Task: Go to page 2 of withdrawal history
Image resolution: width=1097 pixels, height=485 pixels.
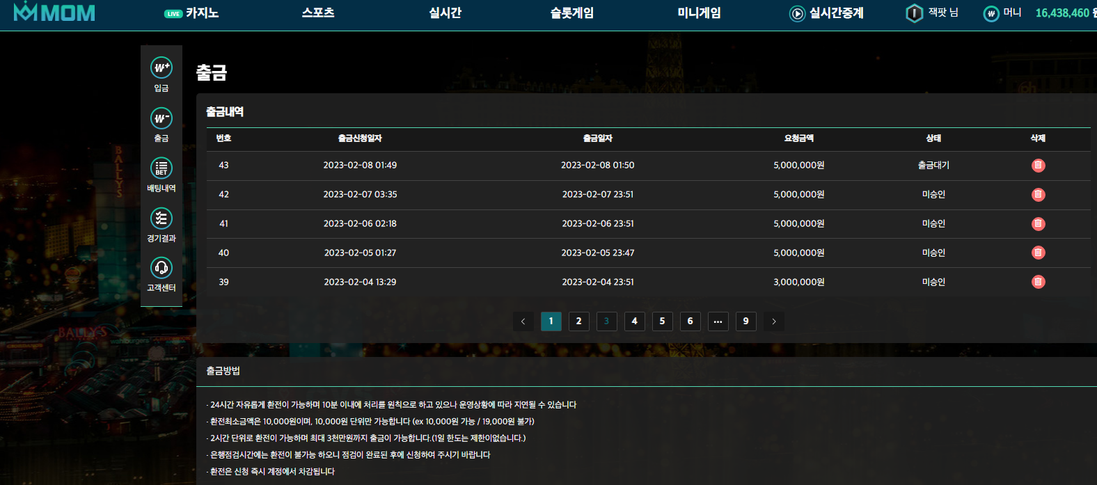Action: click(x=578, y=321)
